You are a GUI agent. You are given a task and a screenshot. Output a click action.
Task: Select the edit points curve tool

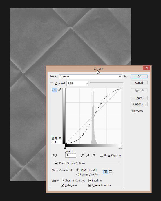point(54,90)
